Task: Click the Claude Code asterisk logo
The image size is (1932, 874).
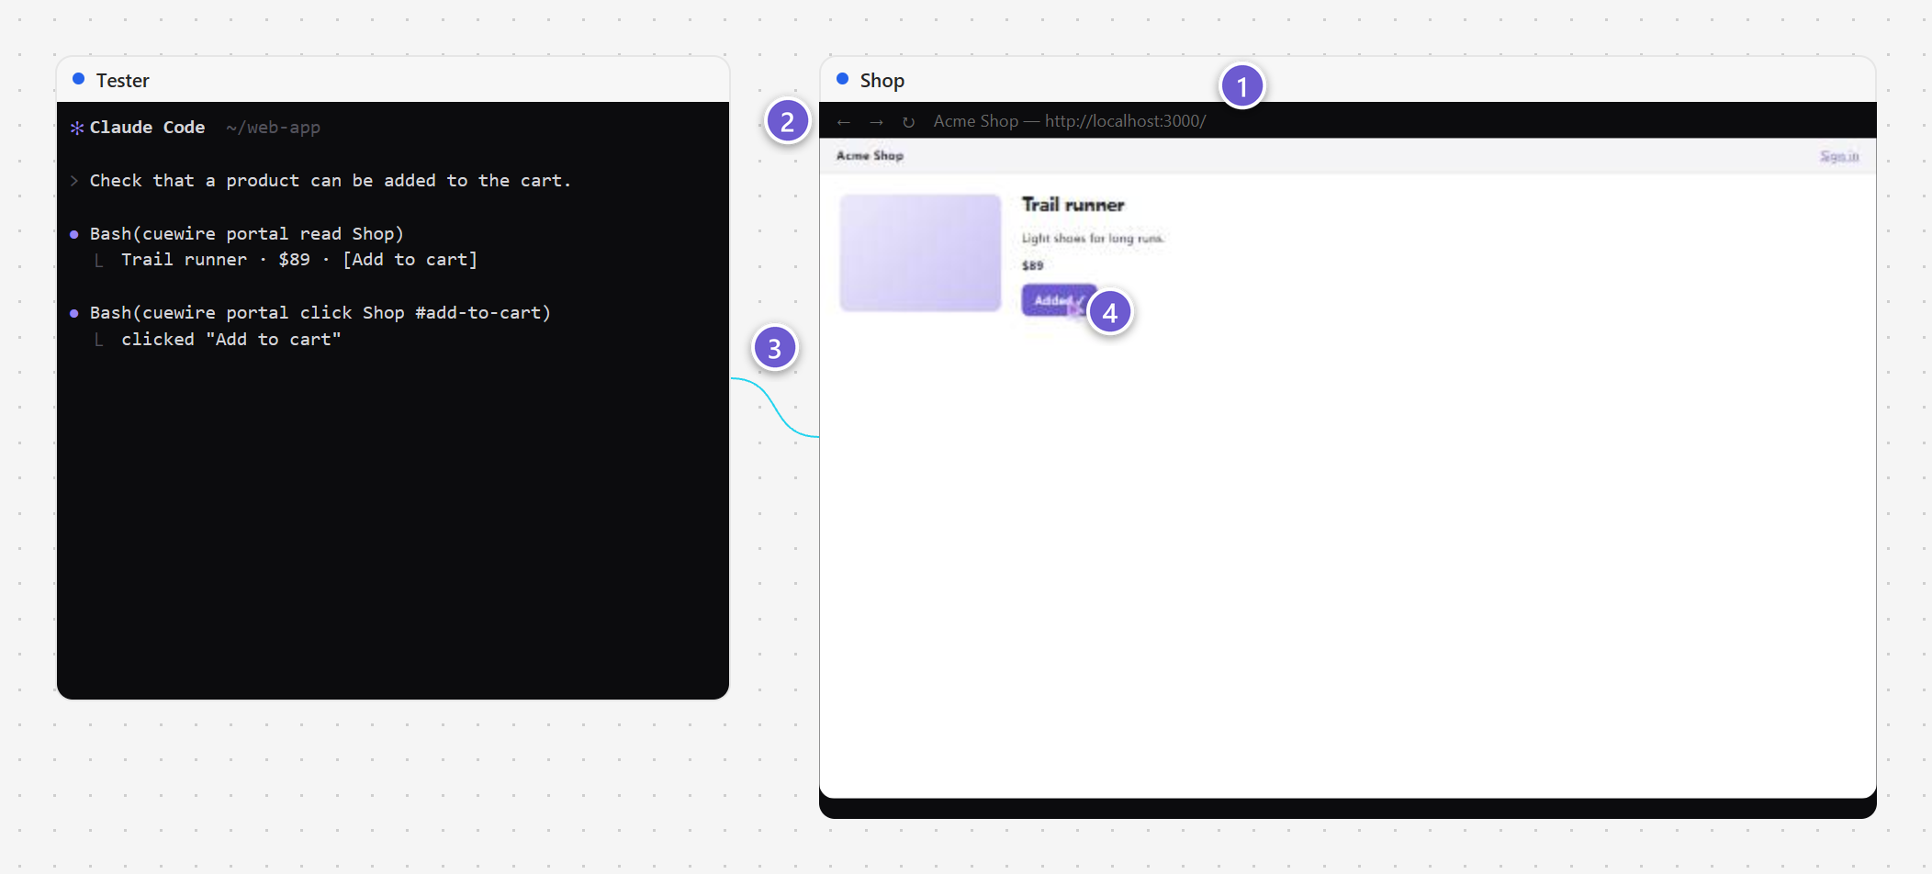Action: (77, 128)
